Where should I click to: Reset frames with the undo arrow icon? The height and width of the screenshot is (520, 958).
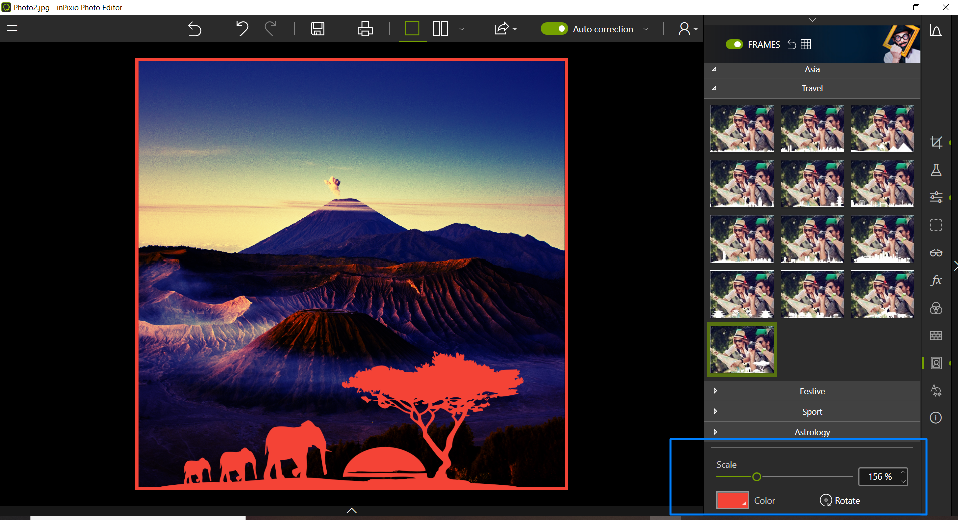click(x=792, y=44)
